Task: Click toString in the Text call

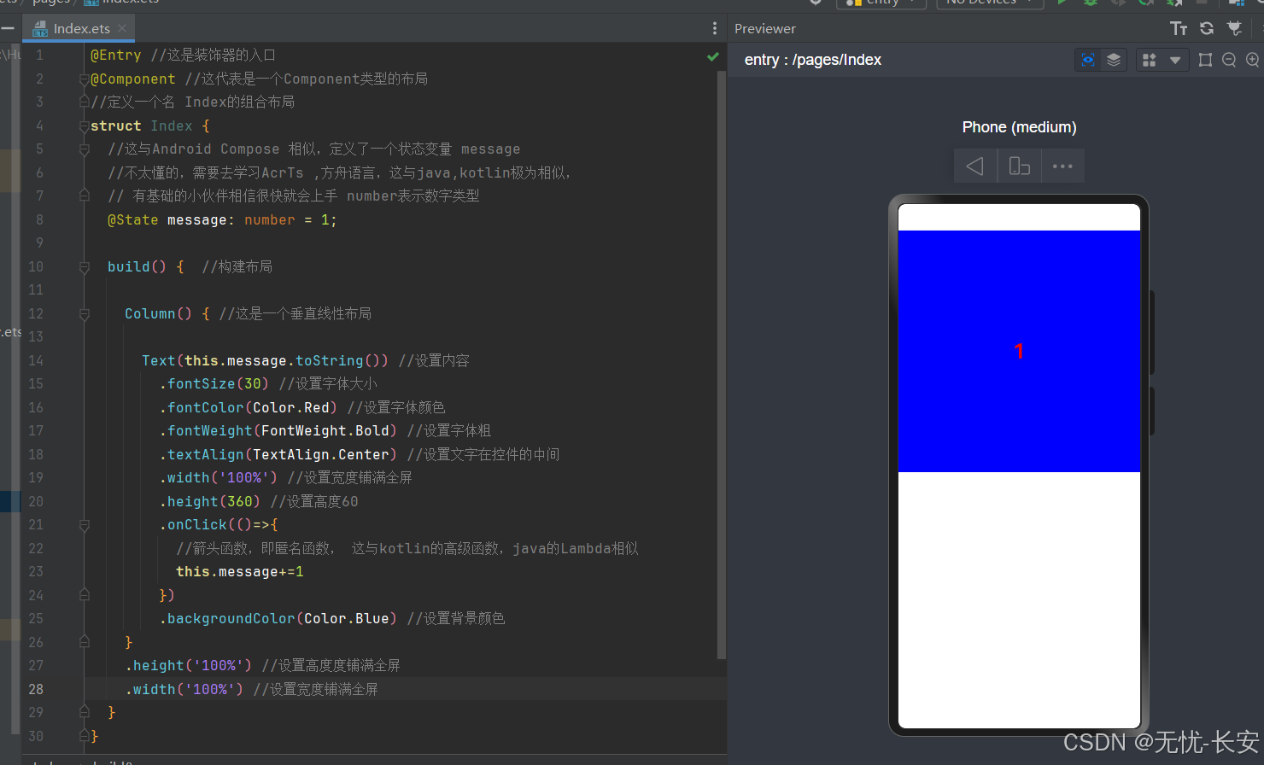Action: [330, 360]
